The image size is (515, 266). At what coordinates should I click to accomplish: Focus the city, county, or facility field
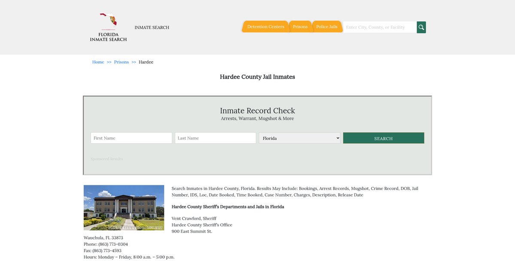tap(380, 27)
